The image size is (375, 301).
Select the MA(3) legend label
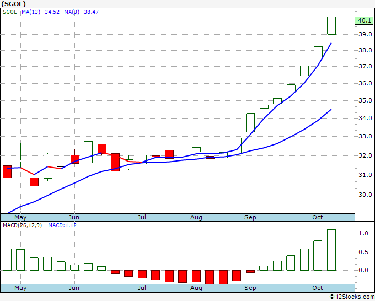coord(72,12)
